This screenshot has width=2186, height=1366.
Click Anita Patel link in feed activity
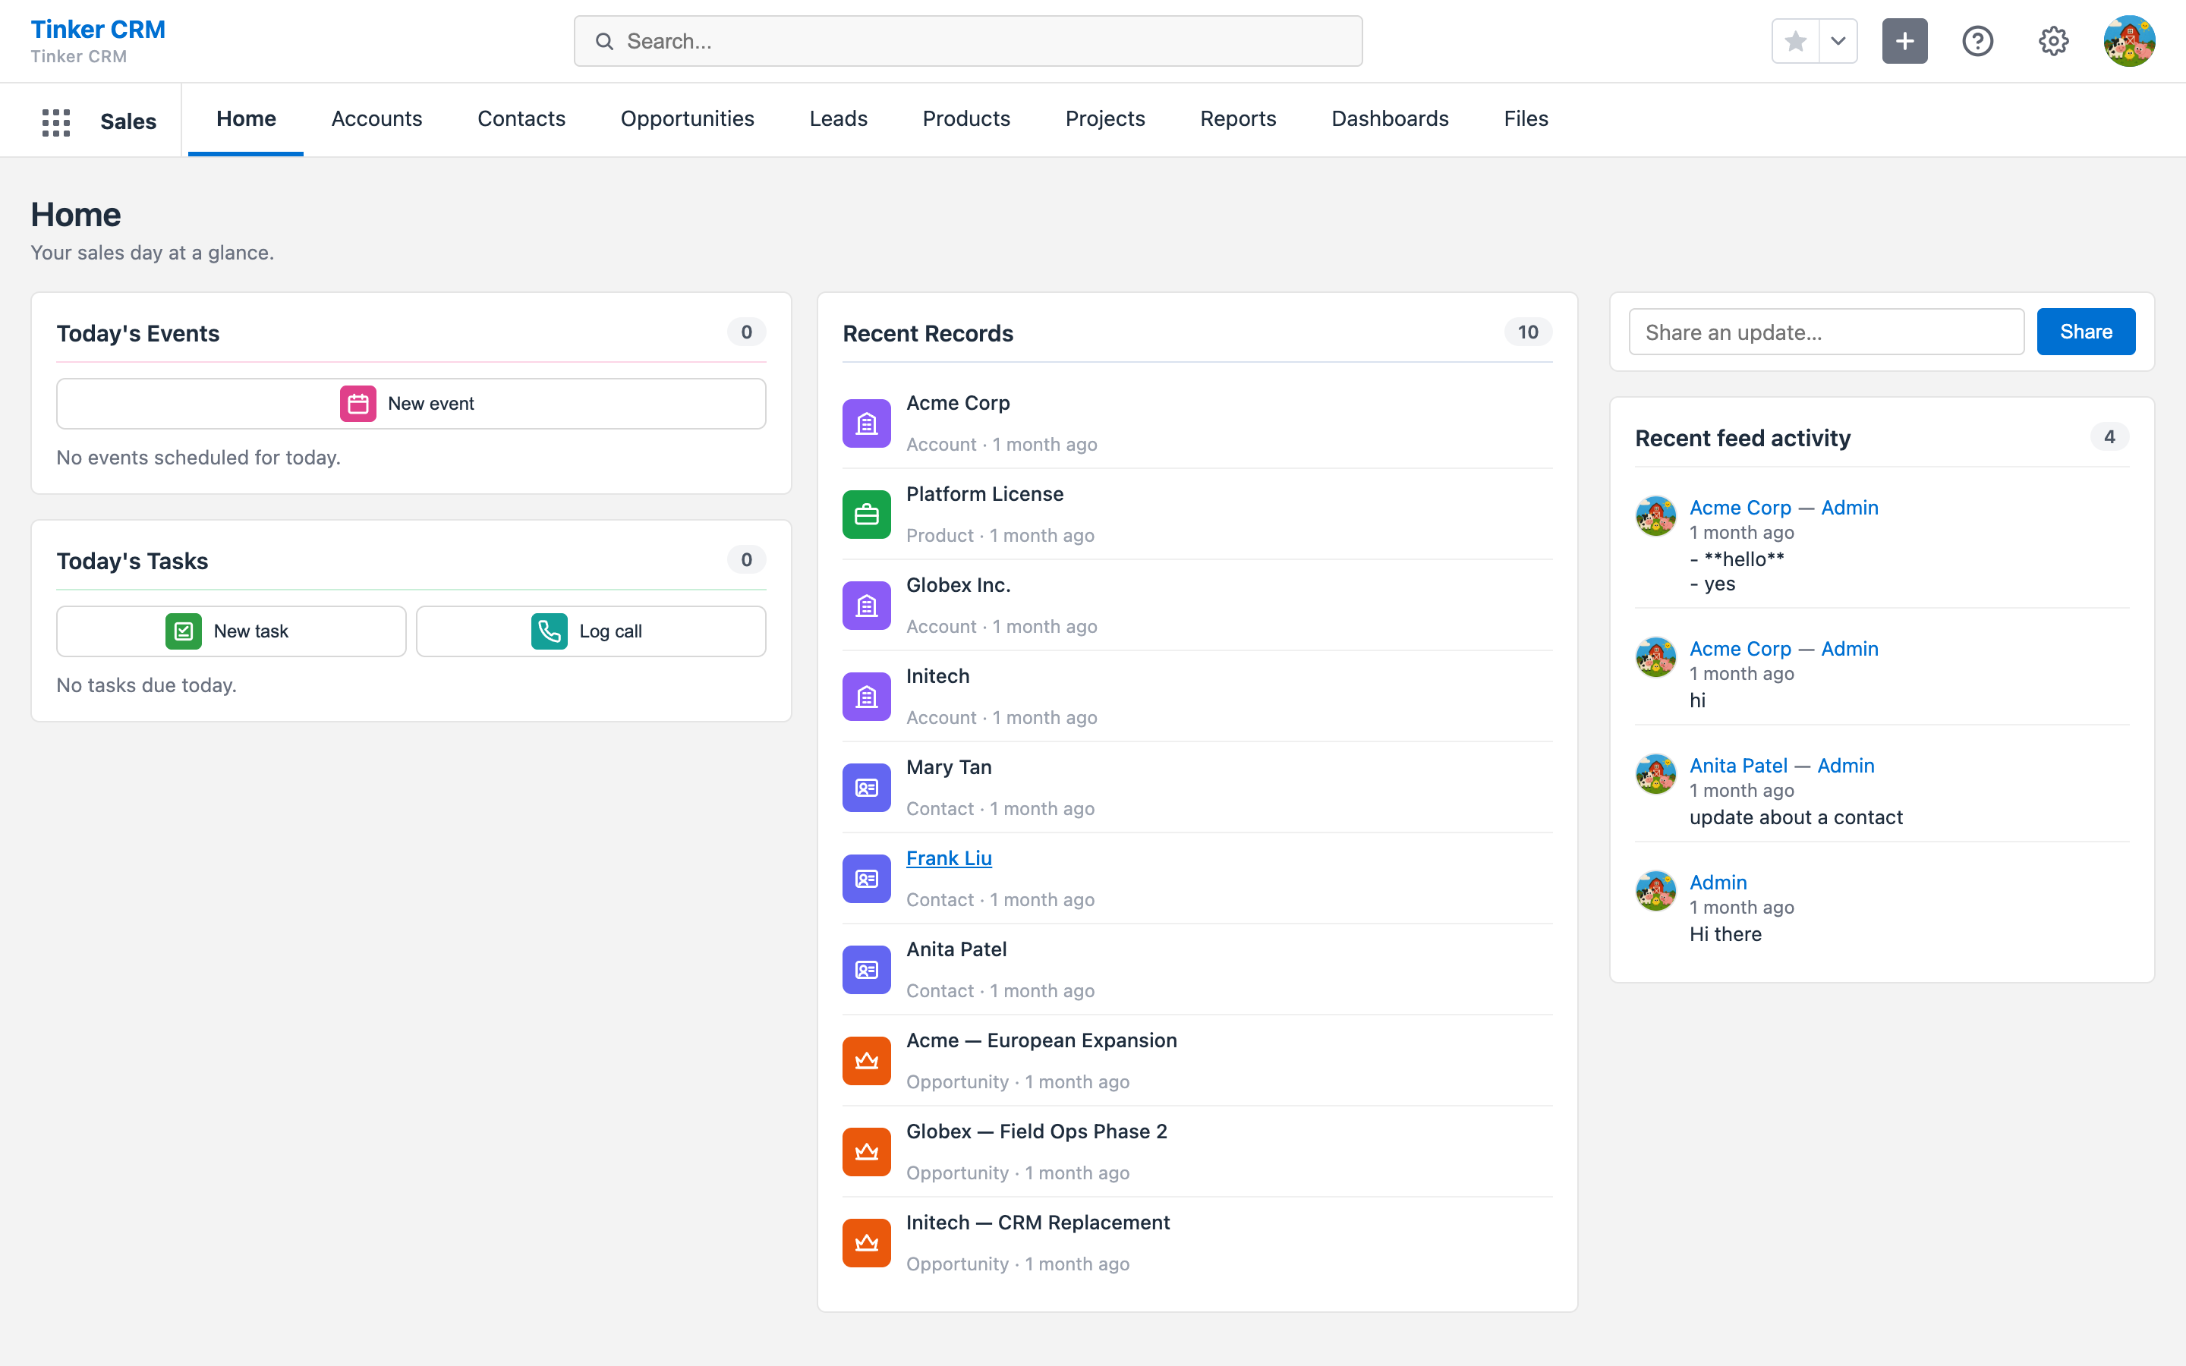[1738, 766]
